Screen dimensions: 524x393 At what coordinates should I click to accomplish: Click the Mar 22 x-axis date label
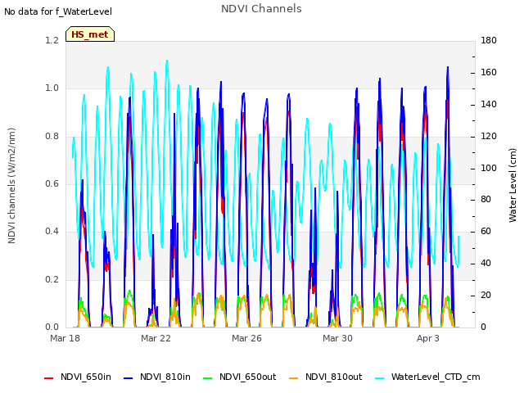tap(156, 338)
